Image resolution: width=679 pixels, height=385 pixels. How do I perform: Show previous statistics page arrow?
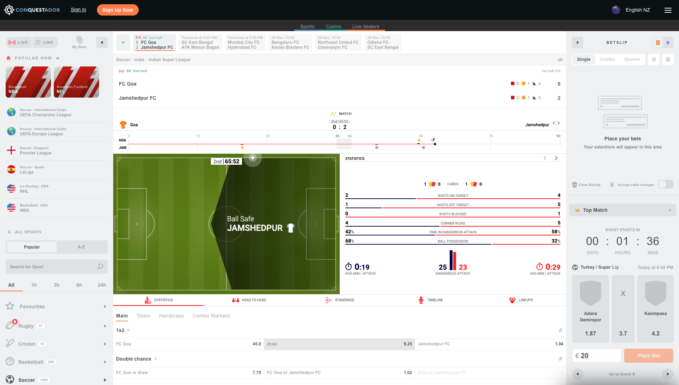tap(545, 158)
